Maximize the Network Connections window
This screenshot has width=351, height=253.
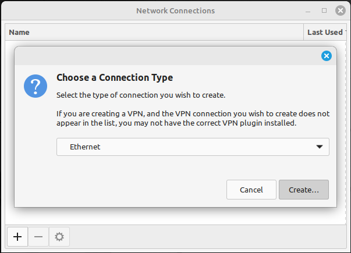tap(324, 10)
